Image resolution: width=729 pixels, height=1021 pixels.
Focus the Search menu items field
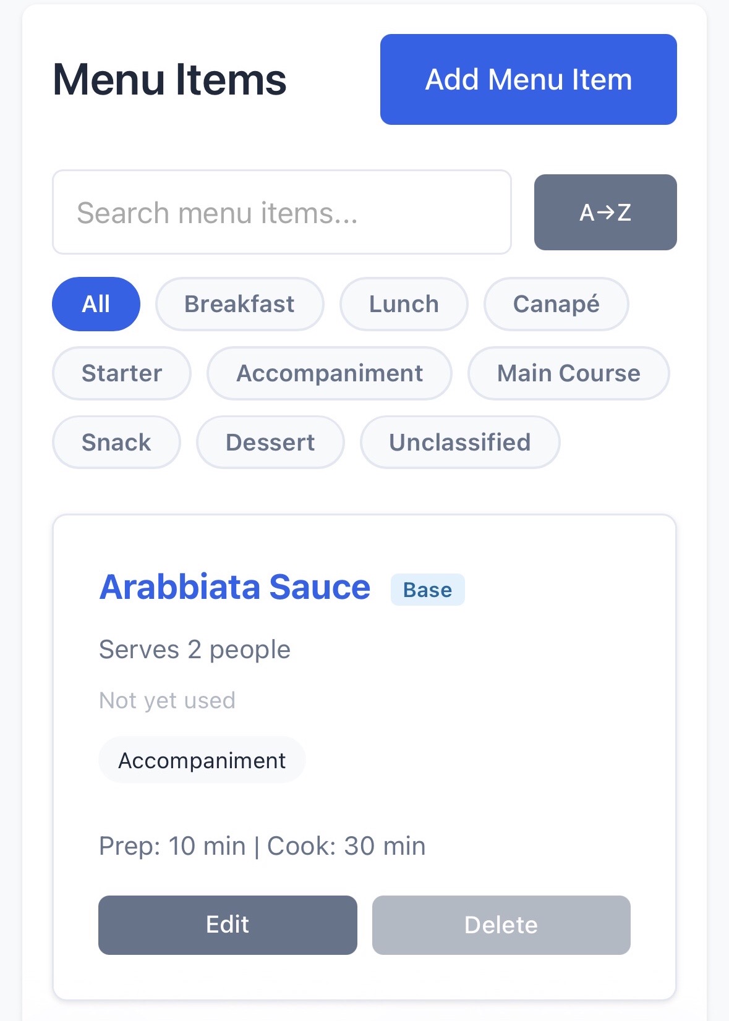coord(282,213)
